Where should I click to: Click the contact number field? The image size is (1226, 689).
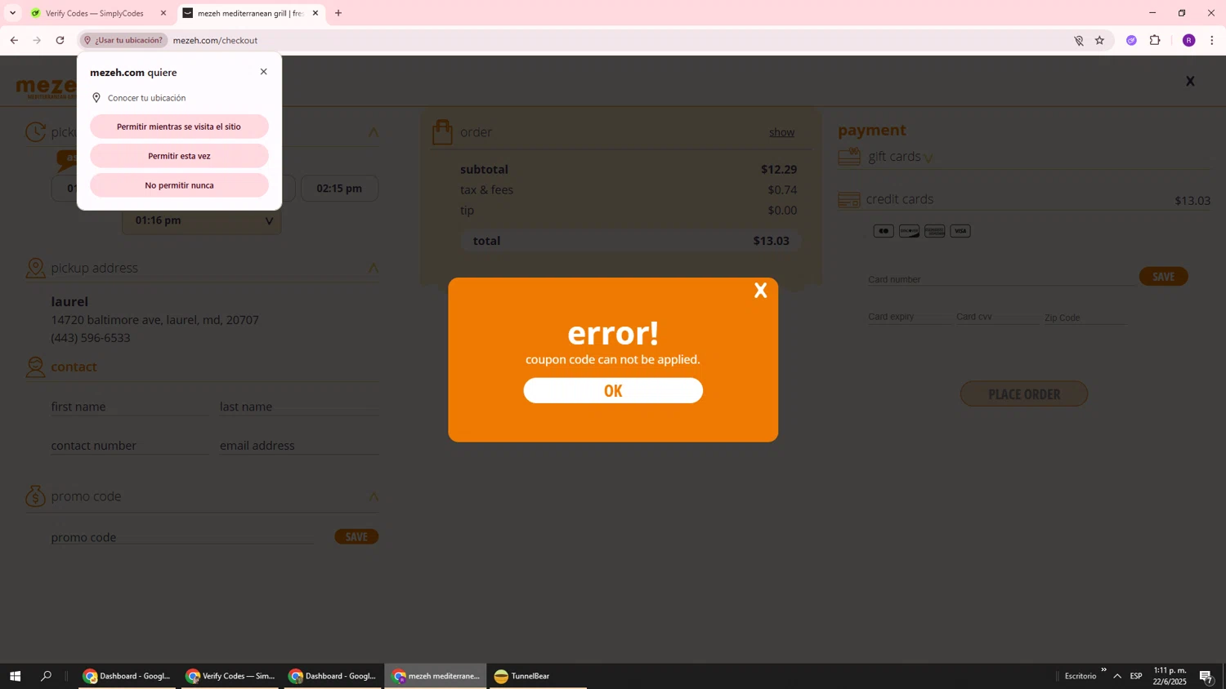click(x=129, y=446)
